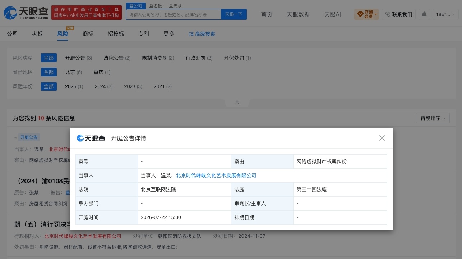Click the 联系我们 headset button
The image size is (462, 259).
click(x=399, y=14)
